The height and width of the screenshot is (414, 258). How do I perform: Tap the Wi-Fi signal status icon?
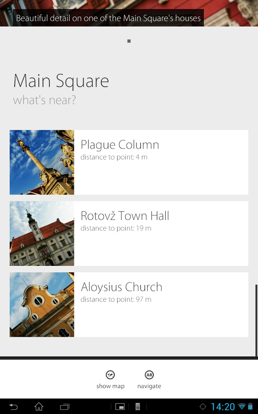click(x=241, y=407)
